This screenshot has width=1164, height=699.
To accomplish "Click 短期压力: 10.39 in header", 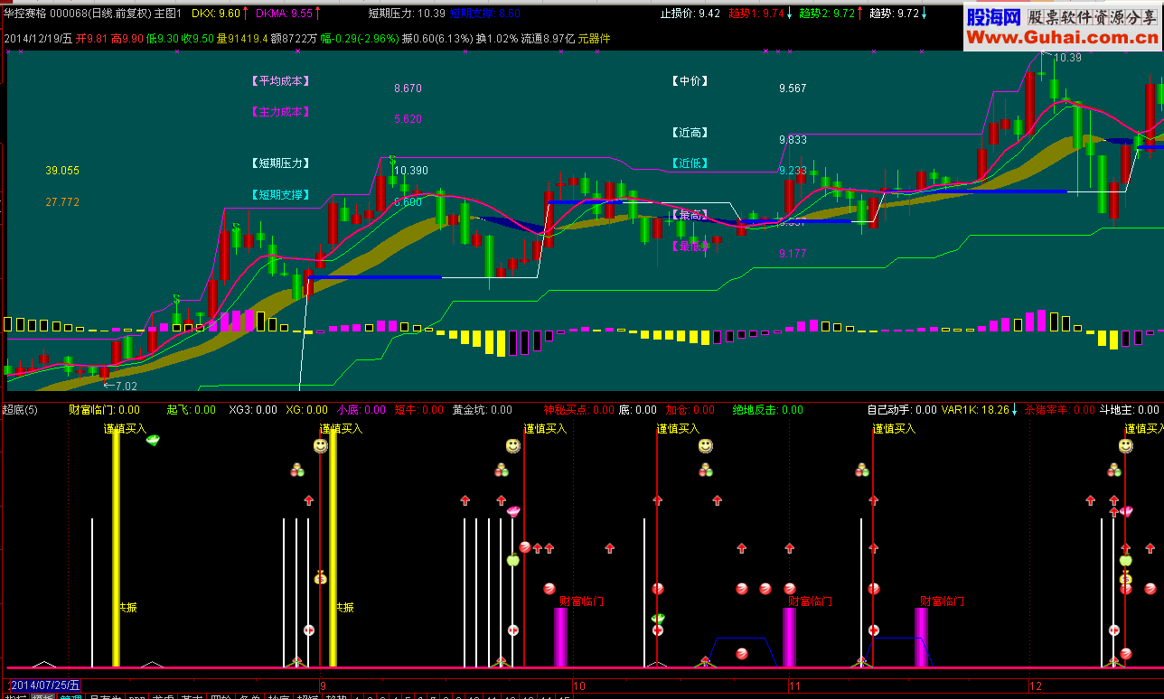I will (x=407, y=14).
